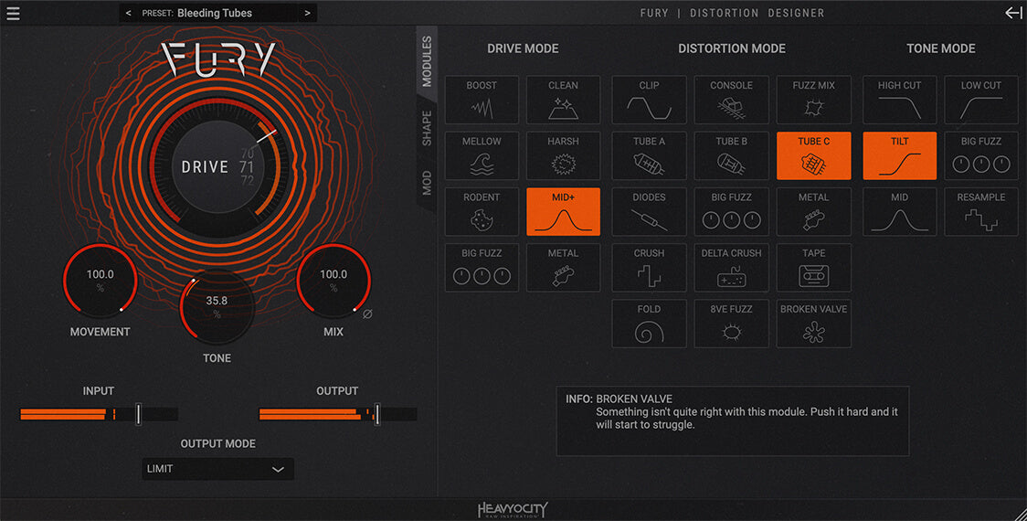Choose the Fold distortion module
Image resolution: width=1027 pixels, height=521 pixels.
click(649, 324)
